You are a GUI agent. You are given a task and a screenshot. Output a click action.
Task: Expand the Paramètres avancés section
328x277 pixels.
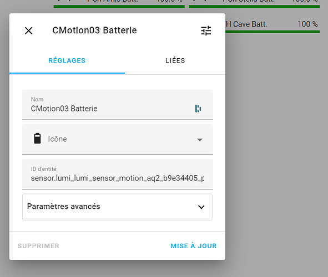(117, 207)
